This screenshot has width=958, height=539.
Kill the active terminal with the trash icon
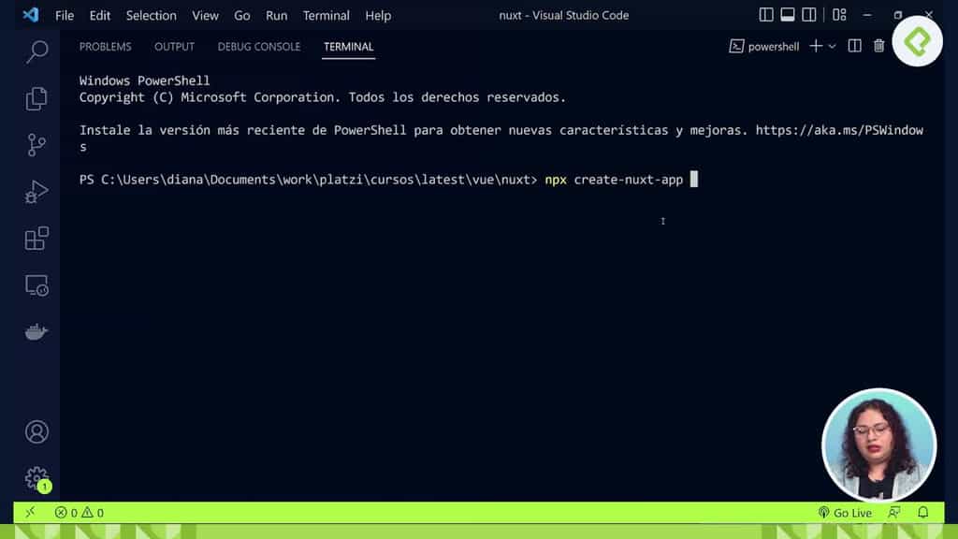(x=878, y=46)
